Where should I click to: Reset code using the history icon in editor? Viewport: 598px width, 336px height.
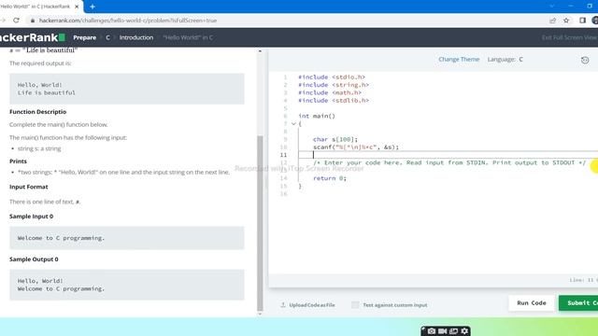click(x=585, y=60)
